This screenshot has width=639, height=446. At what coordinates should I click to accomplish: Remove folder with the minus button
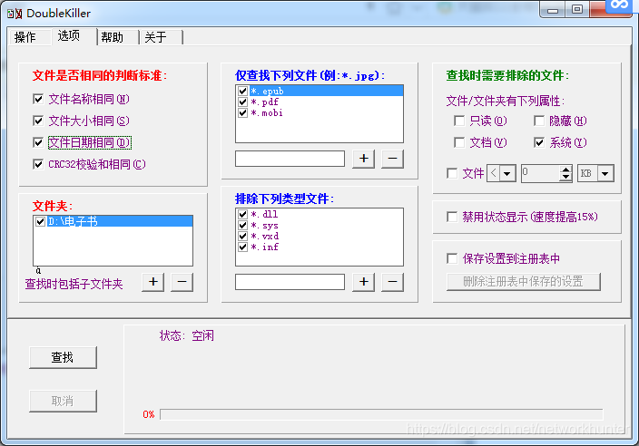[182, 282]
